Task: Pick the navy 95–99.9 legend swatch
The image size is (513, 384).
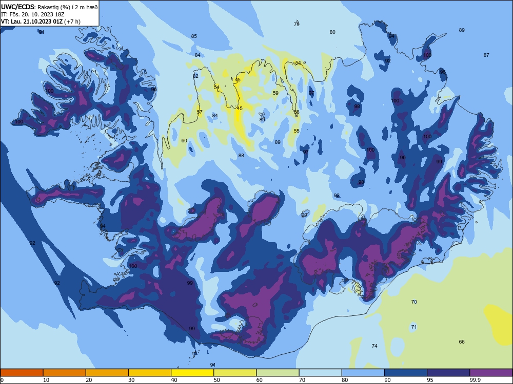Action: click(448, 373)
